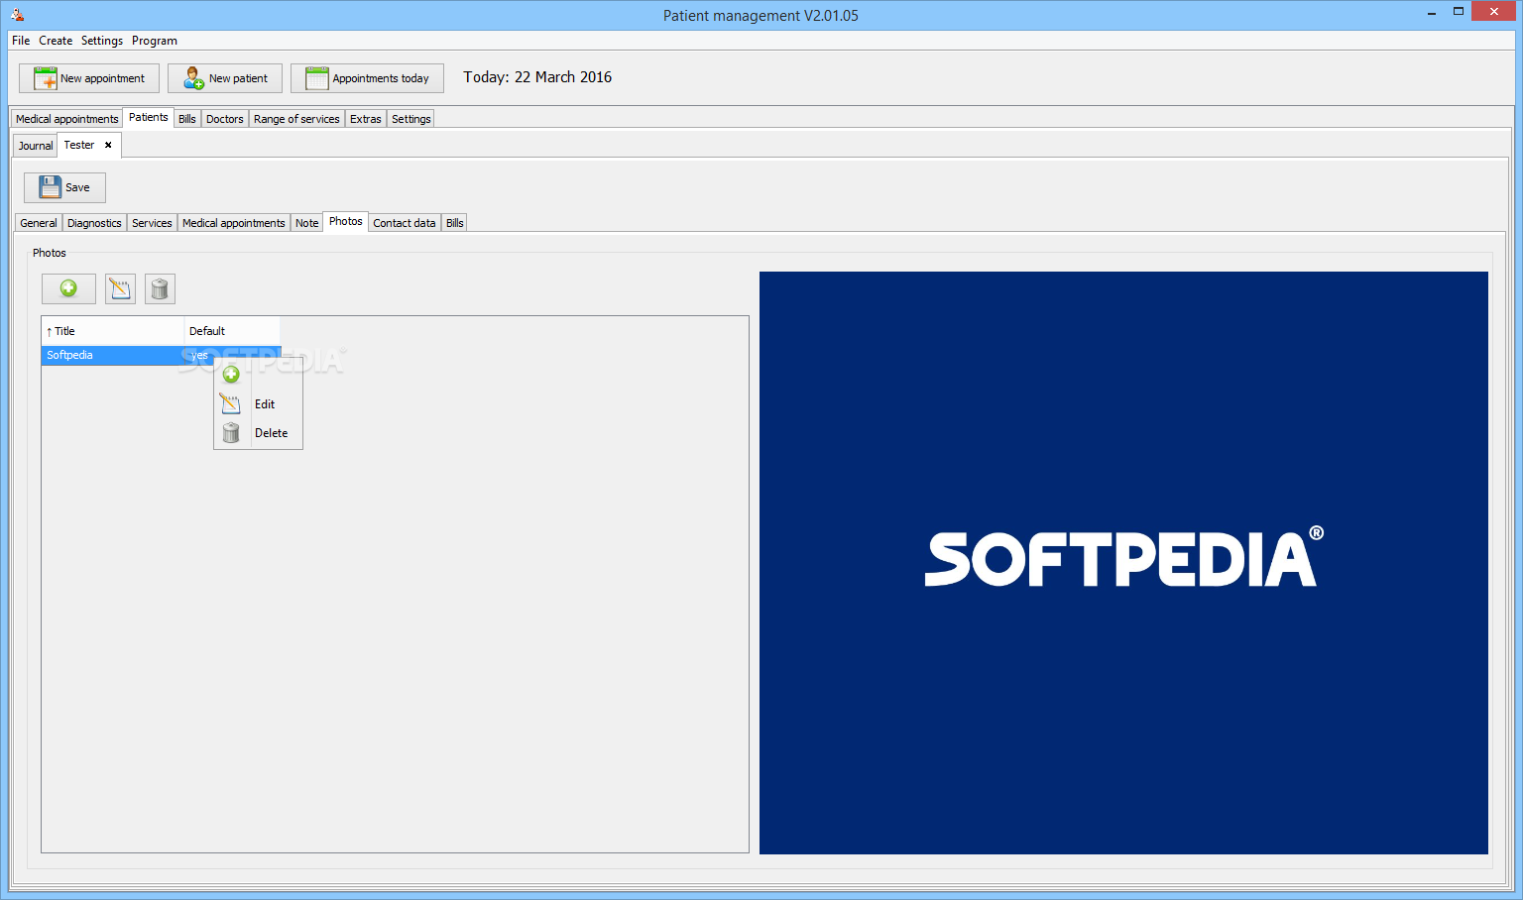Open the Services tab
This screenshot has height=900, width=1523.
point(152,223)
